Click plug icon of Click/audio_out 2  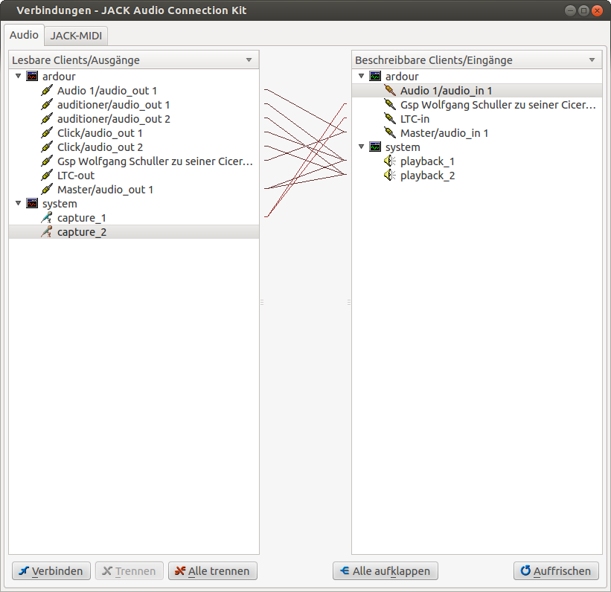point(47,147)
